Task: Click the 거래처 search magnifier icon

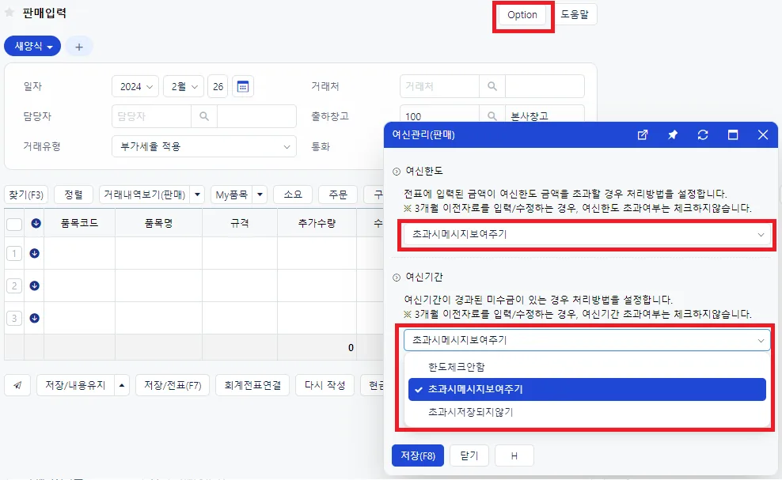Action: [x=492, y=86]
